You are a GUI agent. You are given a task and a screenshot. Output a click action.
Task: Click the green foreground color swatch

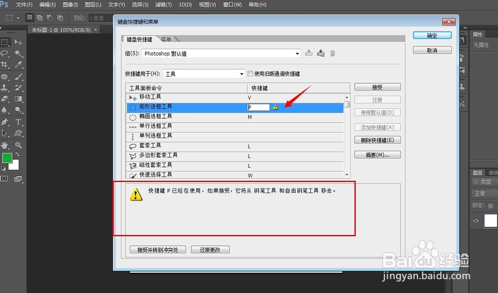coord(7,158)
